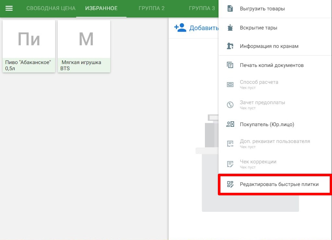Switch to the ГРУППА 2 tab
332x240 pixels.
coord(152,8)
